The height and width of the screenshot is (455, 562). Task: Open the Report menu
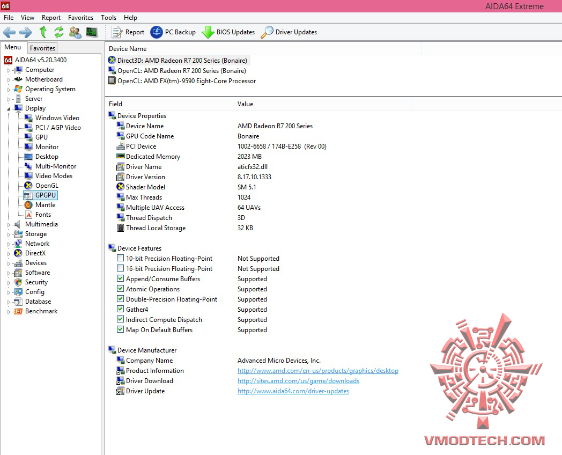pyautogui.click(x=51, y=18)
